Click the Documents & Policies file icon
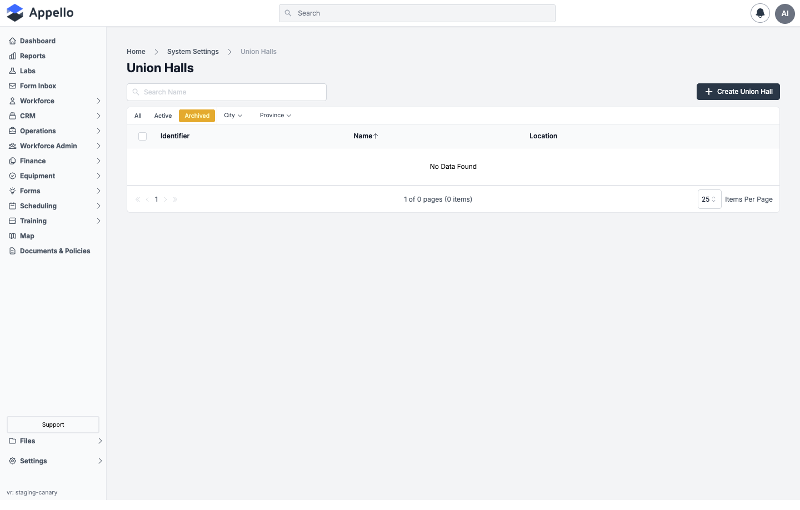This screenshot has height=510, width=800. pyautogui.click(x=12, y=251)
